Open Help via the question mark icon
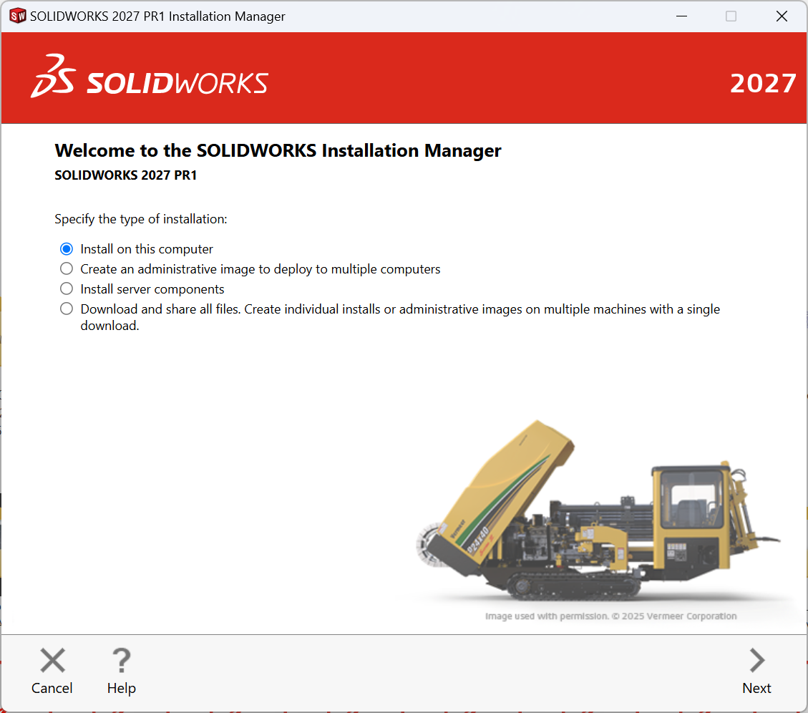 point(122,661)
